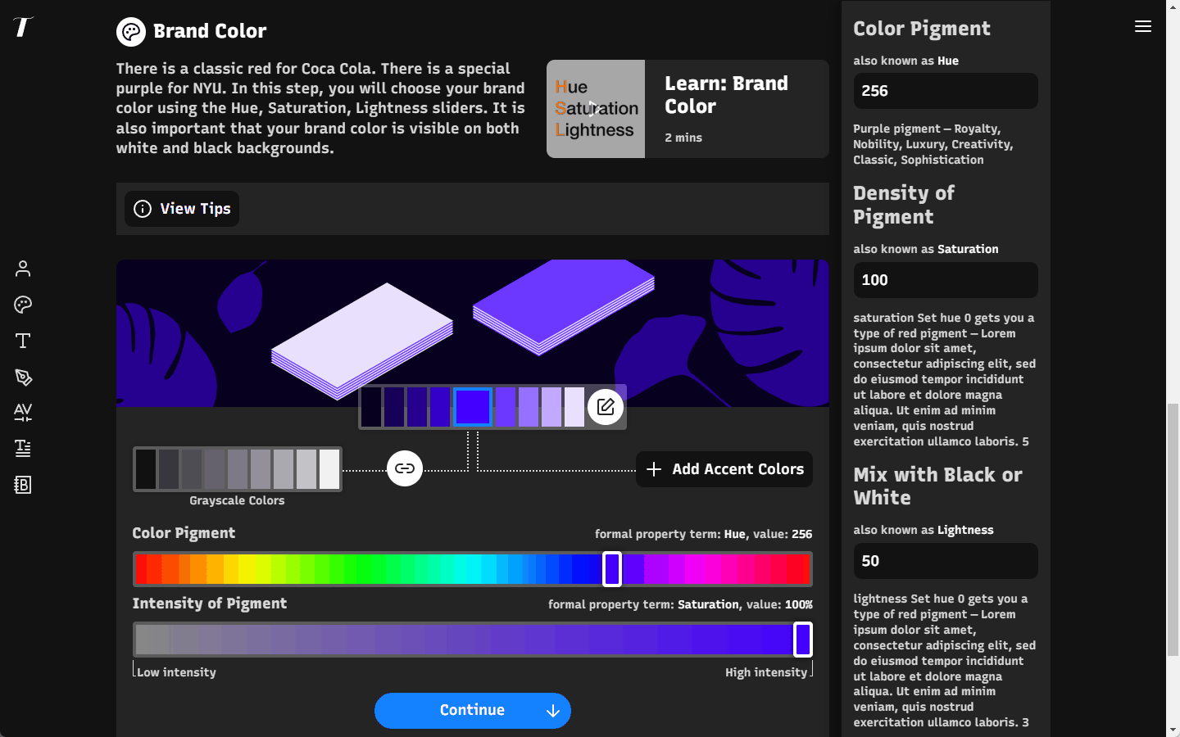Click the 2 mins duration text

pos(683,138)
